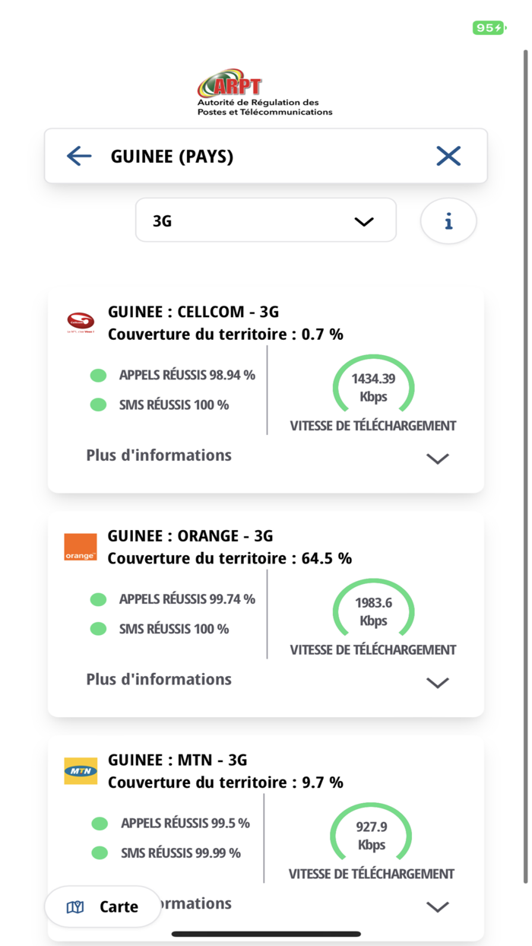Tap green dot beside Orange APPELS RÉUSSIS

pyautogui.click(x=98, y=599)
